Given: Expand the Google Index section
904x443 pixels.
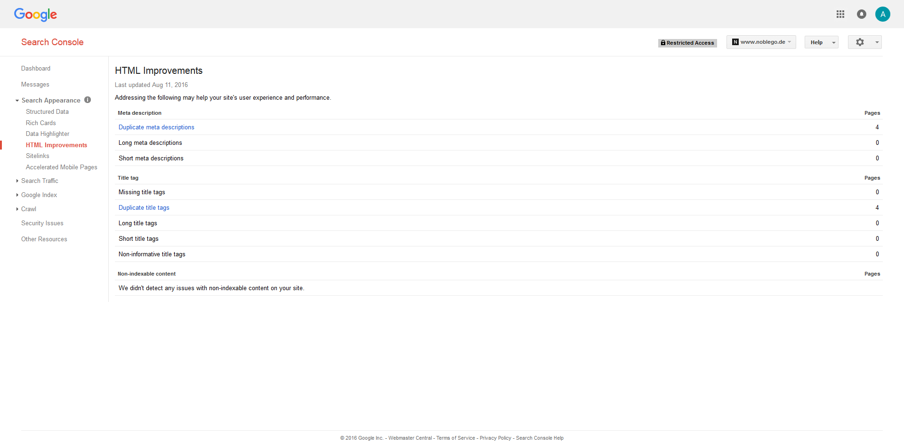Looking at the screenshot, I should click(x=39, y=195).
